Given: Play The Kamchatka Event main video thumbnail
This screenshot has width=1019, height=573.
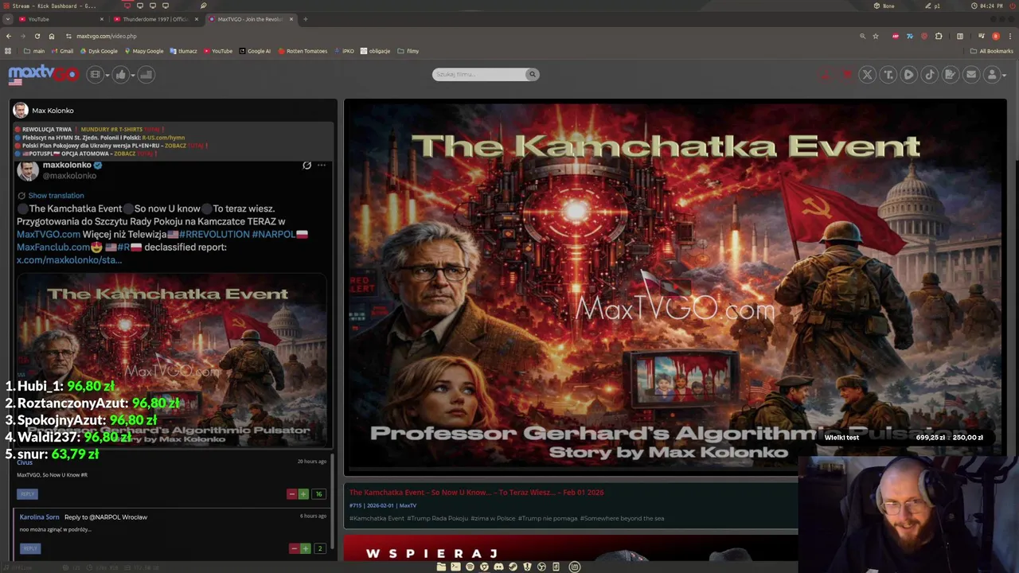Looking at the screenshot, I should (x=674, y=286).
